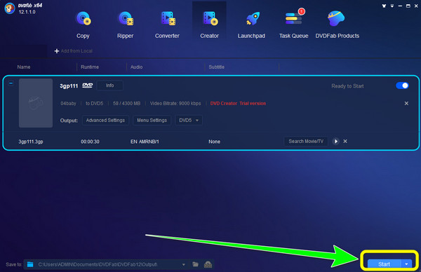Open the Launchpad
The width and height of the screenshot is (421, 272).
coord(251,25)
